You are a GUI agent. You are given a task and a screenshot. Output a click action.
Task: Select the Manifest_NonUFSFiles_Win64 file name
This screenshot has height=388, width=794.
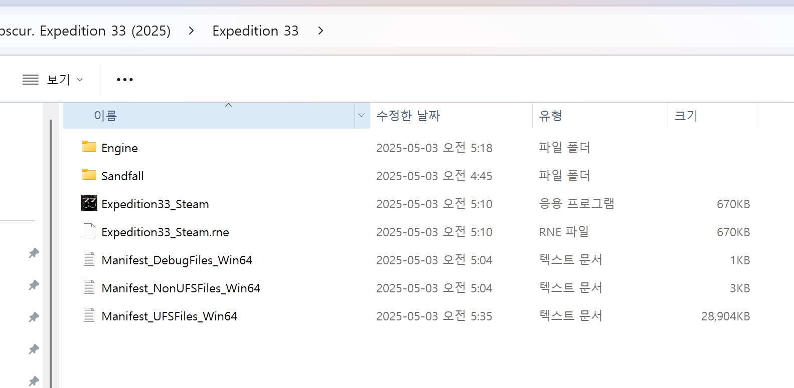(181, 288)
